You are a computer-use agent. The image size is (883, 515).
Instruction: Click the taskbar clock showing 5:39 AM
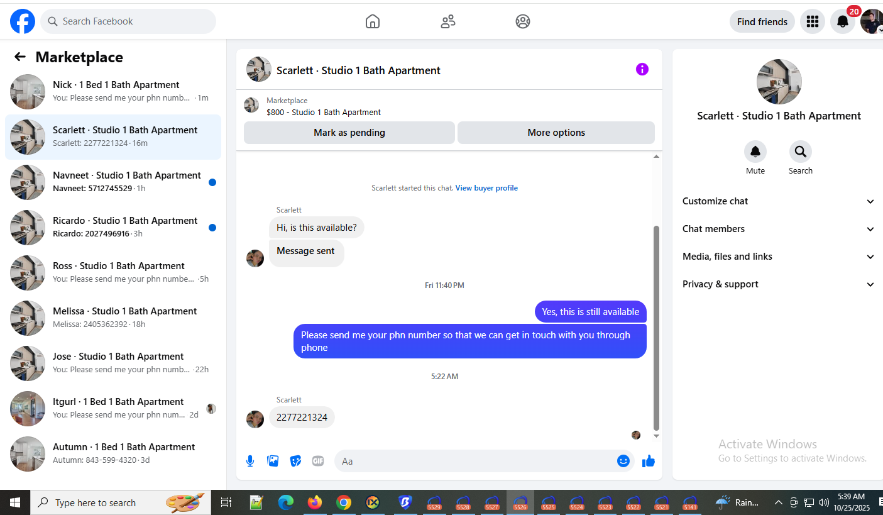tap(851, 502)
